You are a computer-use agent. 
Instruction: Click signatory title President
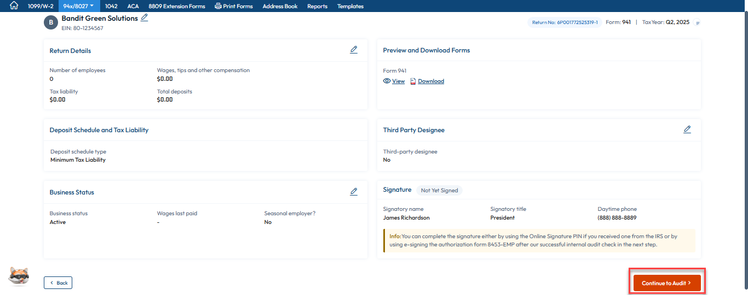[x=503, y=217]
